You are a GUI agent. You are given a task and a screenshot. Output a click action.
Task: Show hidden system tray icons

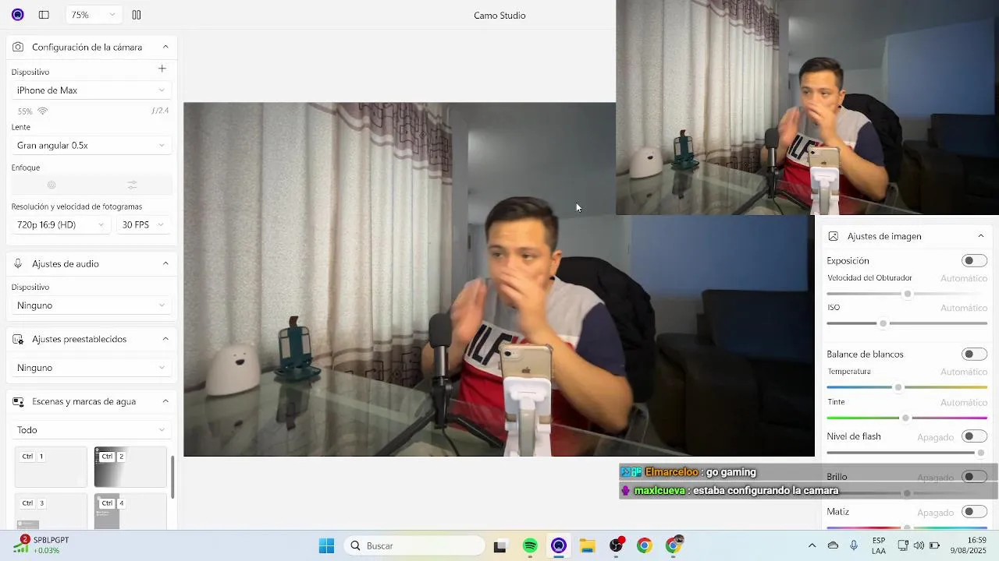[x=812, y=546]
